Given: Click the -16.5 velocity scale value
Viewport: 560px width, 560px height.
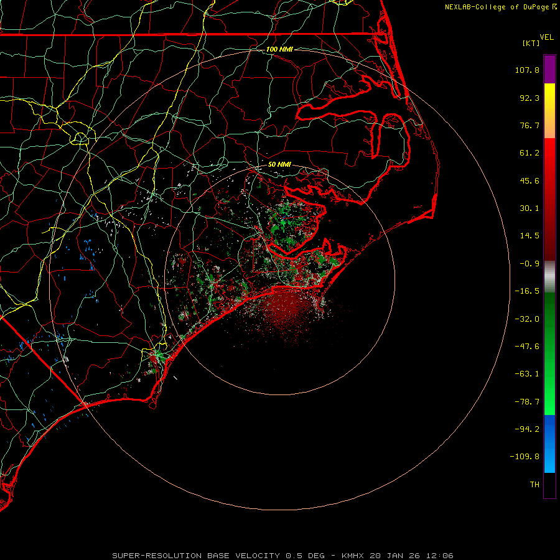Looking at the screenshot, I should pyautogui.click(x=527, y=291).
